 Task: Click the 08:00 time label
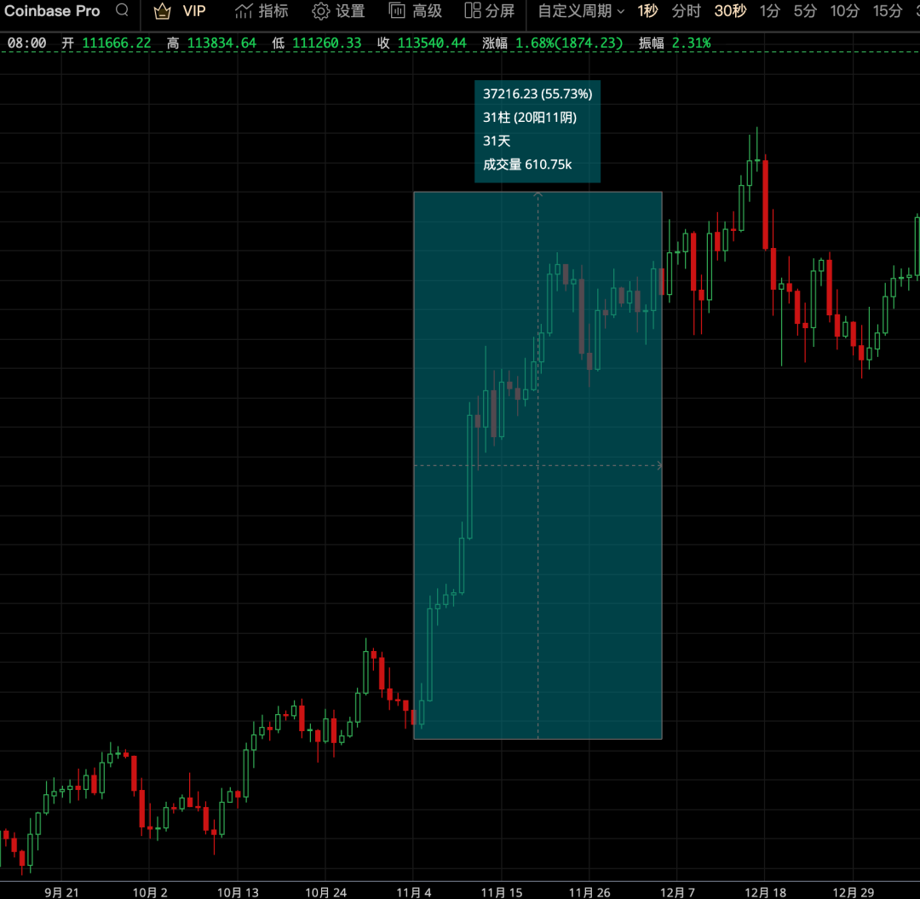click(x=26, y=43)
